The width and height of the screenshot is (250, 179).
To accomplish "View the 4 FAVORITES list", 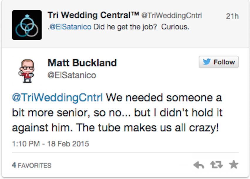I will tap(31, 165).
